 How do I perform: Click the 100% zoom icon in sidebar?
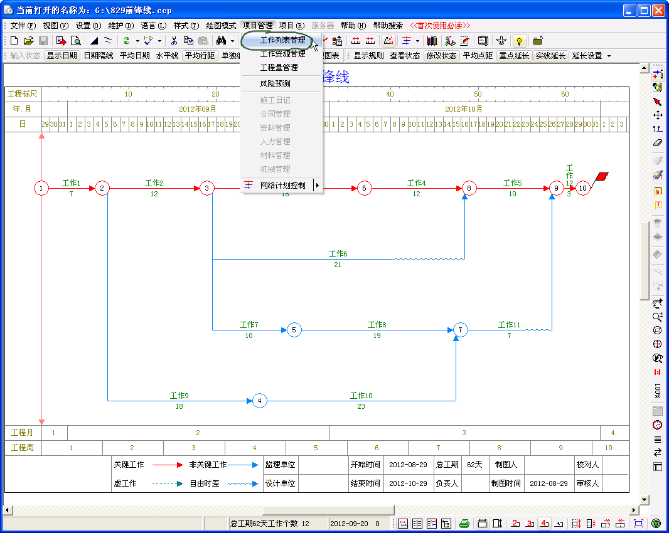click(658, 390)
